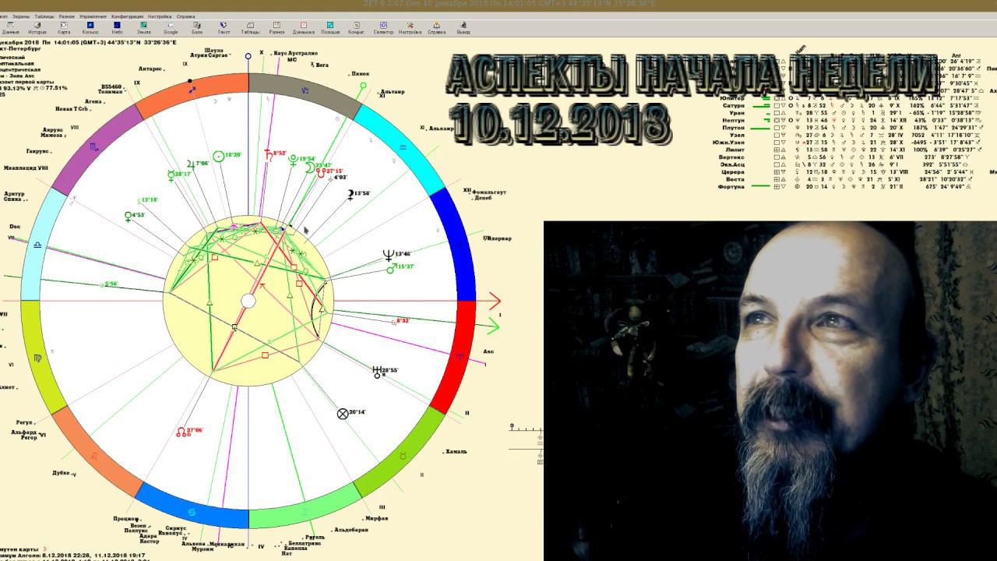Open the Настройка toolbar icon
997x561 pixels.
click(410, 28)
